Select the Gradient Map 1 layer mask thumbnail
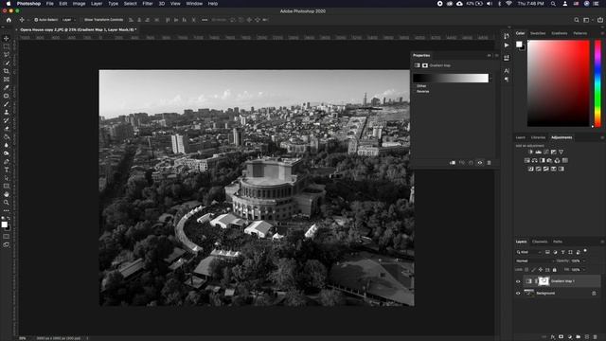The width and height of the screenshot is (606, 341). click(544, 281)
